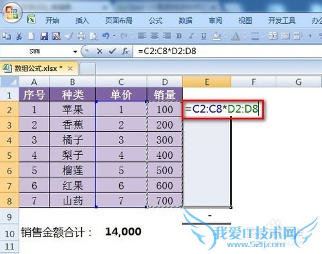Screen dimensions: 322x254
Task: Click the Format Painter brush icon
Action: (x=69, y=36)
